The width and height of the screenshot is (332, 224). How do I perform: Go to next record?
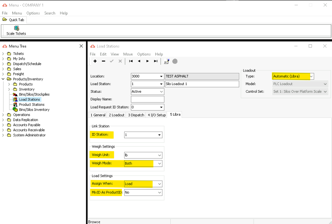click(x=147, y=61)
